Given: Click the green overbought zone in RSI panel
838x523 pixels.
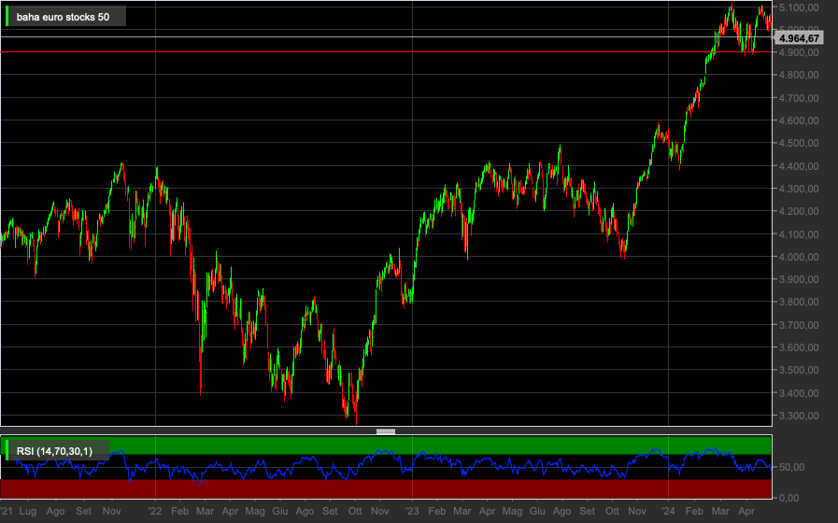Looking at the screenshot, I should tap(386, 445).
